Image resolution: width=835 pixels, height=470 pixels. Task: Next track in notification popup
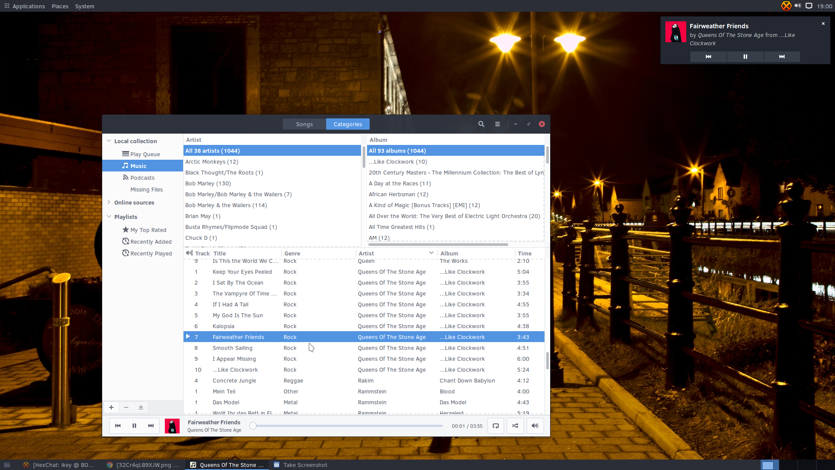pyautogui.click(x=782, y=57)
